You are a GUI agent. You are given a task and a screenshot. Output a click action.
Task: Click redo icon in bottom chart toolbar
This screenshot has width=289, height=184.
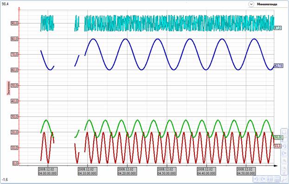(263, 179)
